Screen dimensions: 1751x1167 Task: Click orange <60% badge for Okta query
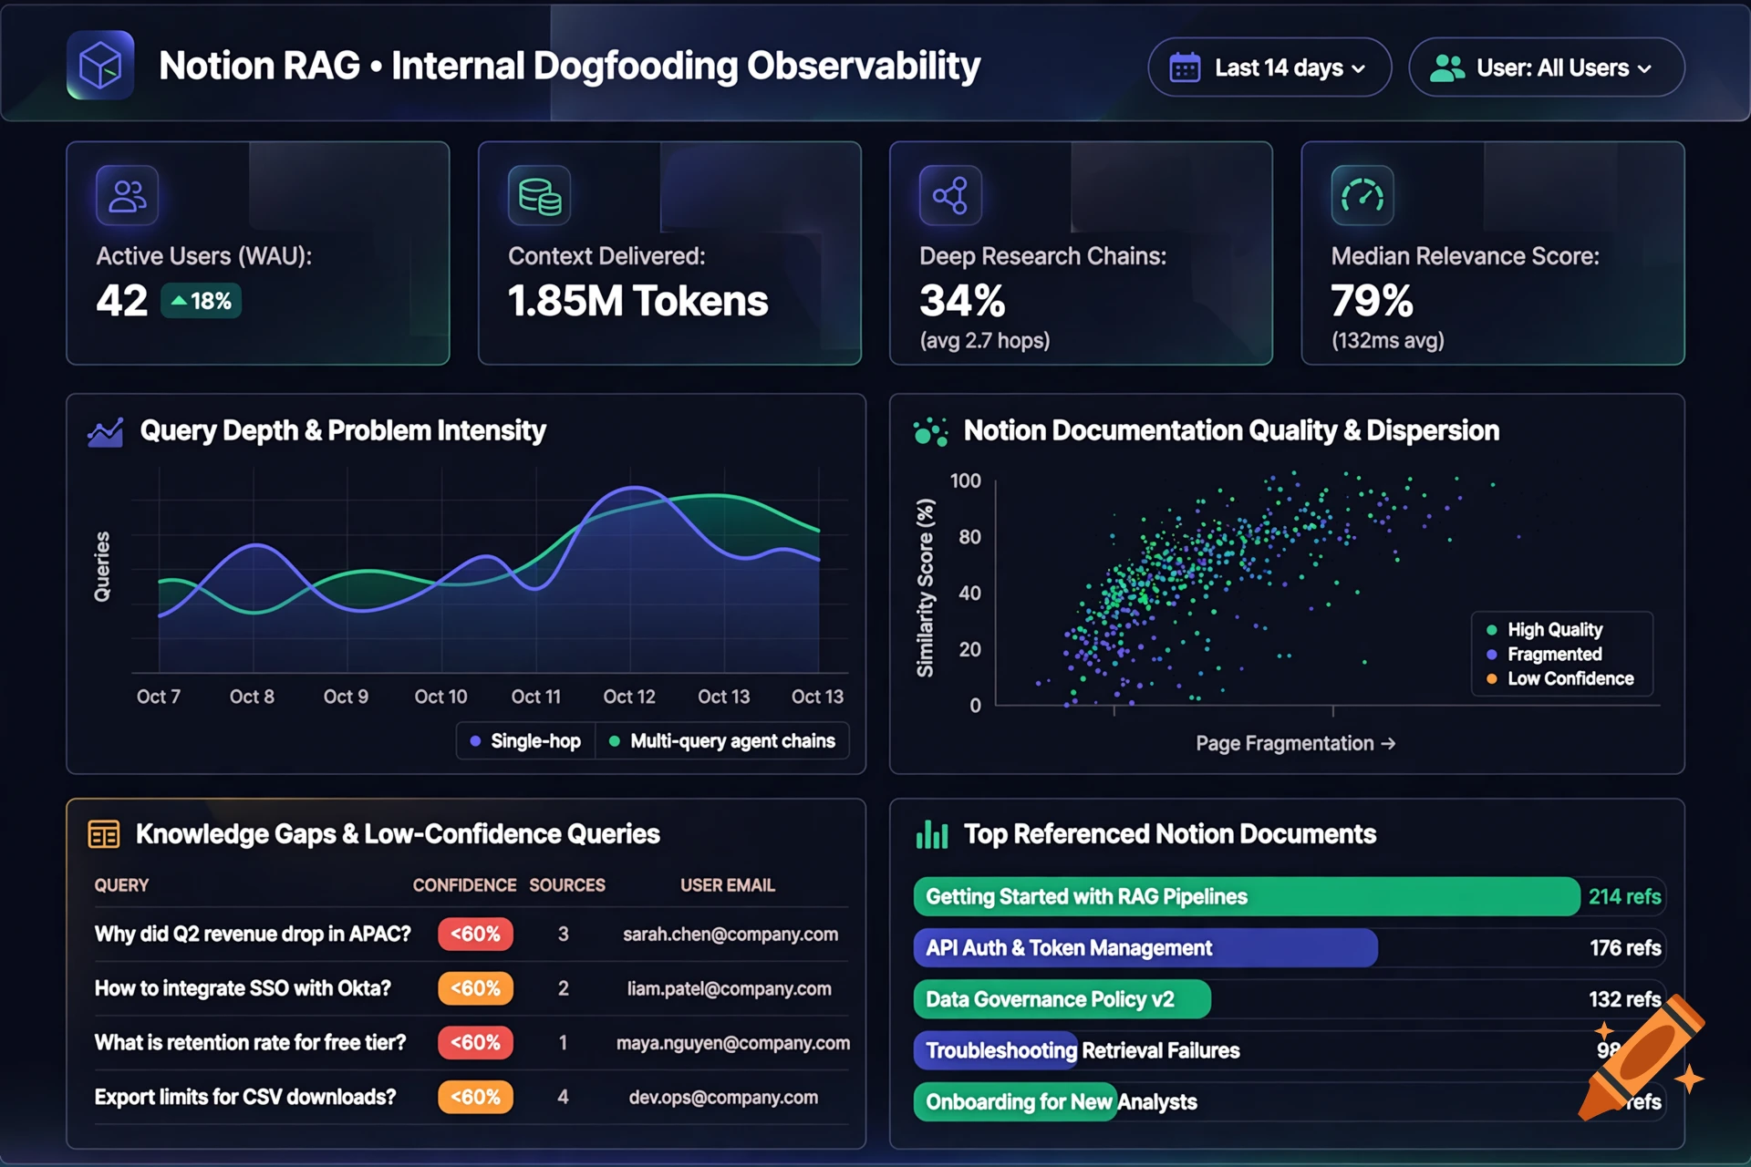pyautogui.click(x=475, y=988)
